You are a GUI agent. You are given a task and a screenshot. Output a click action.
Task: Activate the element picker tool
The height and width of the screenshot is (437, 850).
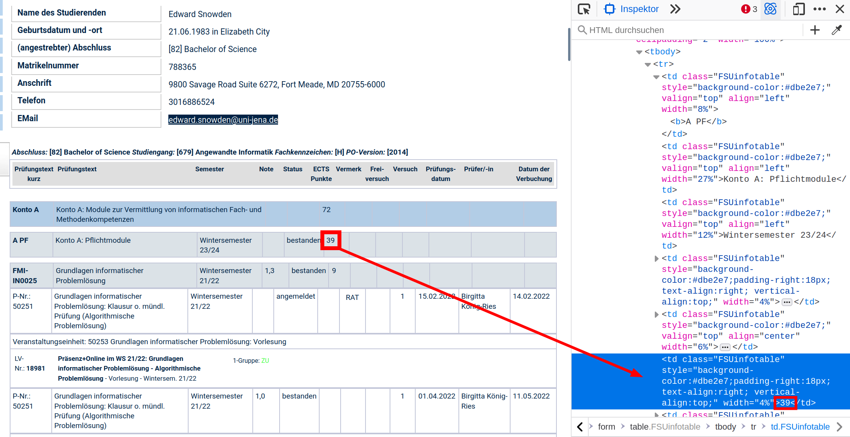click(584, 9)
